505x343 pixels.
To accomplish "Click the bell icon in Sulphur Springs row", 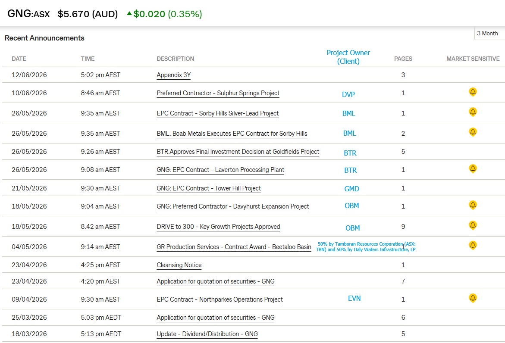I will click(473, 92).
